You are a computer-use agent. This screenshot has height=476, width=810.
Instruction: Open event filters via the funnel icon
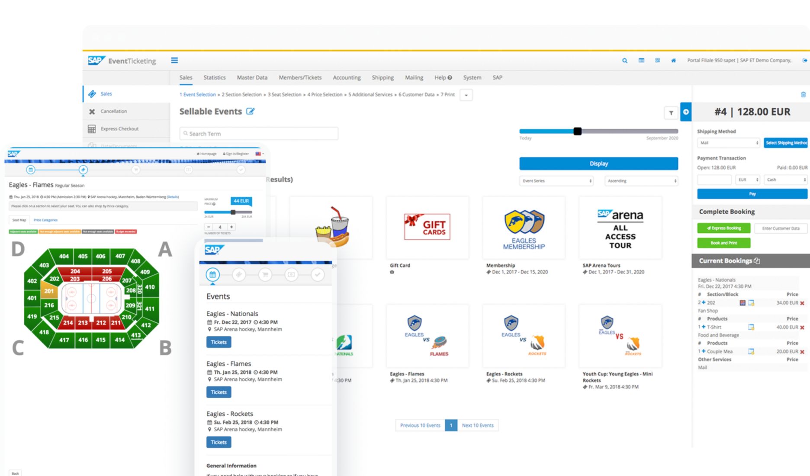(x=671, y=113)
